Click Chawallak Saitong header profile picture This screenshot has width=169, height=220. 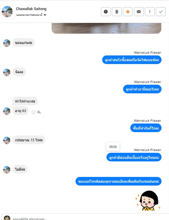(x=7, y=11)
